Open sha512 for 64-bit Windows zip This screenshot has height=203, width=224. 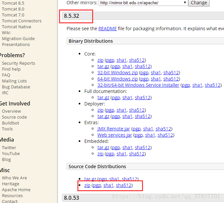point(171,79)
